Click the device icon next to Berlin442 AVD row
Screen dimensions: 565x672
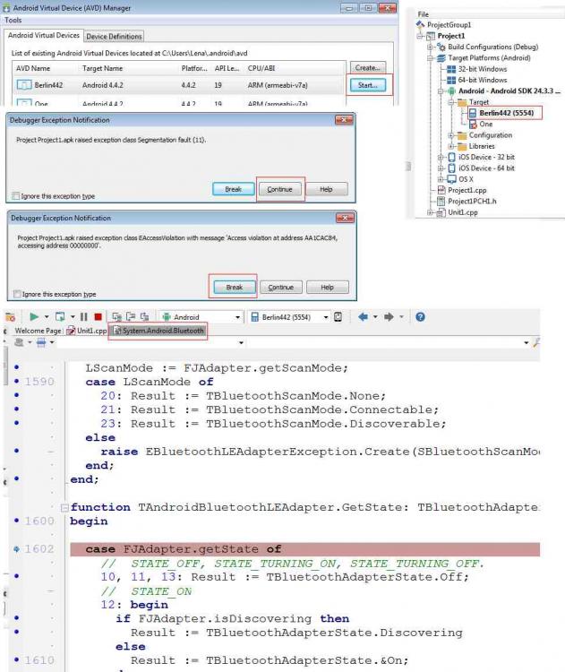pyautogui.click(x=24, y=85)
